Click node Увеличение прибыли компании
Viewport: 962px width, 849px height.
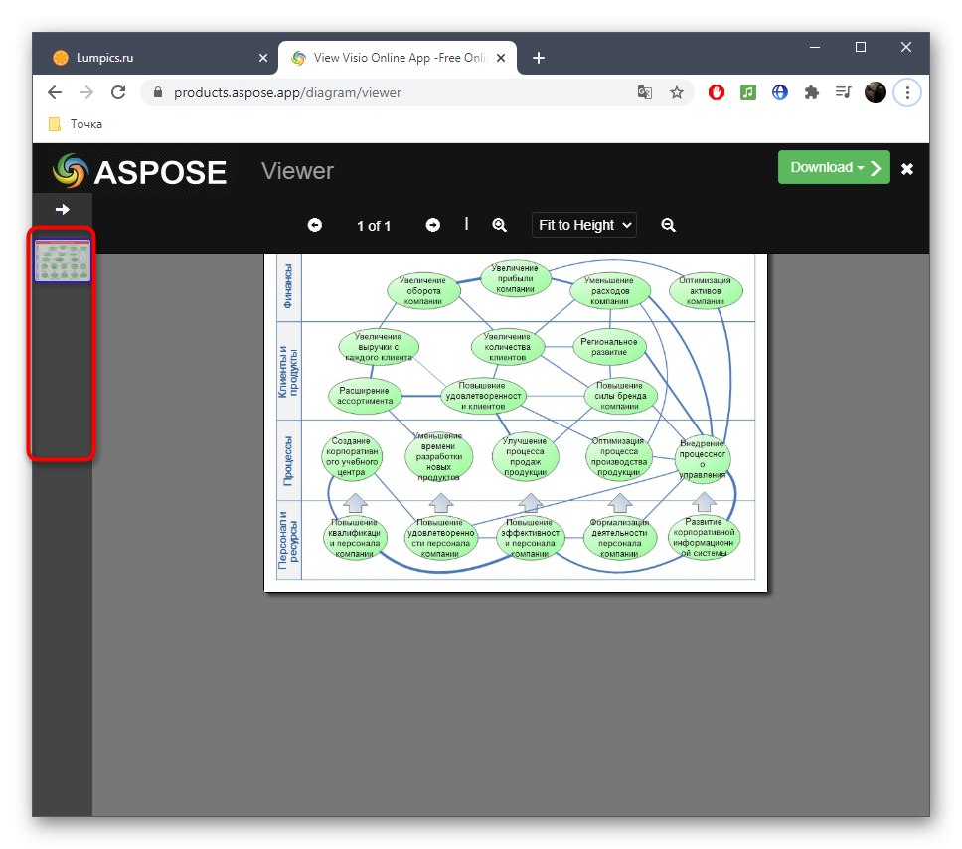tap(515, 278)
